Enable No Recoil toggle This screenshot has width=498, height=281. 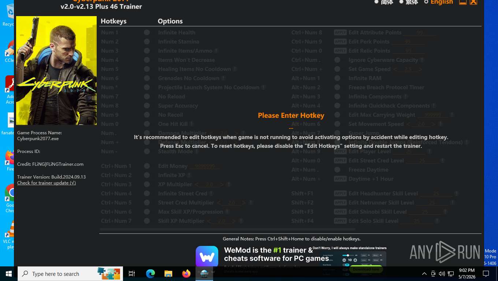[147, 115]
